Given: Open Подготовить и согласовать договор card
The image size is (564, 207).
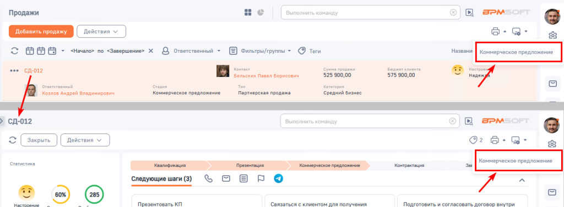Looking at the screenshot, I should (462, 201).
